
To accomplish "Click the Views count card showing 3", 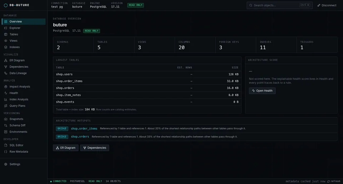I will click(x=154, y=45).
